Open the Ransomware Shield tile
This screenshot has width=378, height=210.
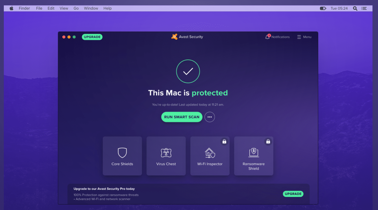click(x=254, y=156)
